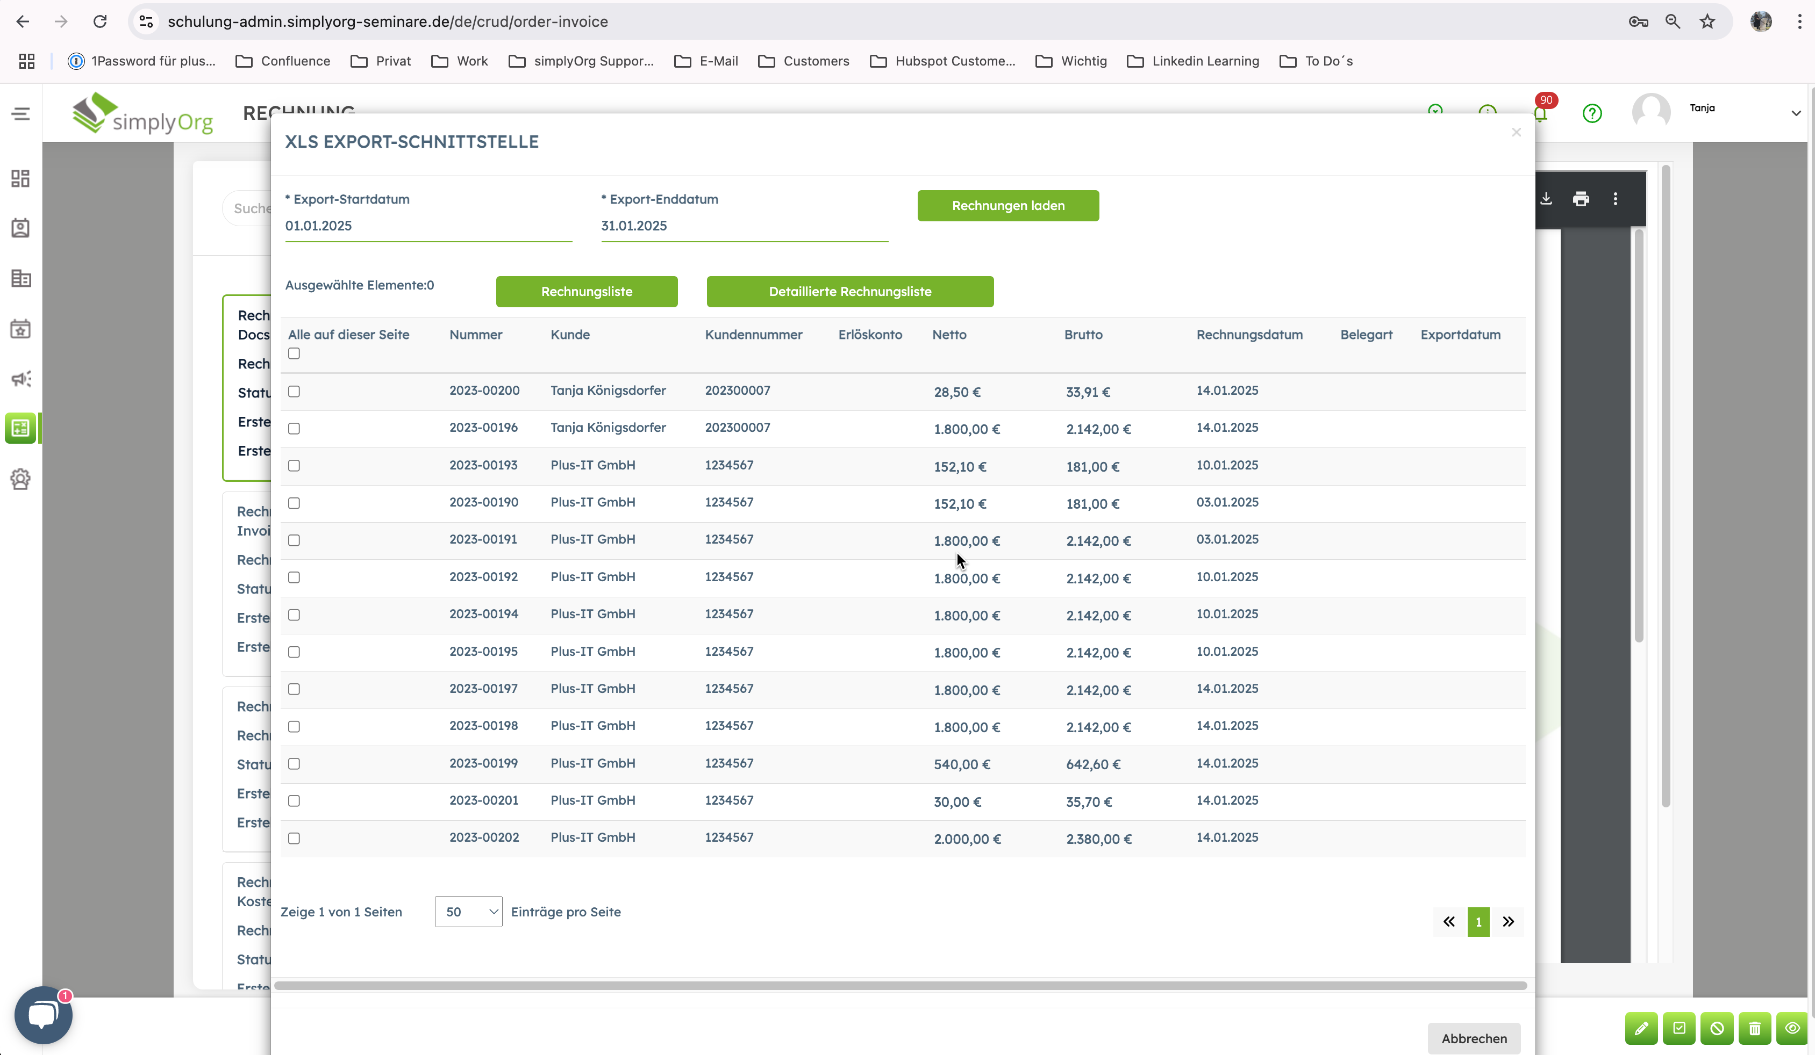Screen dimensions: 1815x1055
Task: Open PDF viewer three-dot more menu
Action: (1616, 199)
